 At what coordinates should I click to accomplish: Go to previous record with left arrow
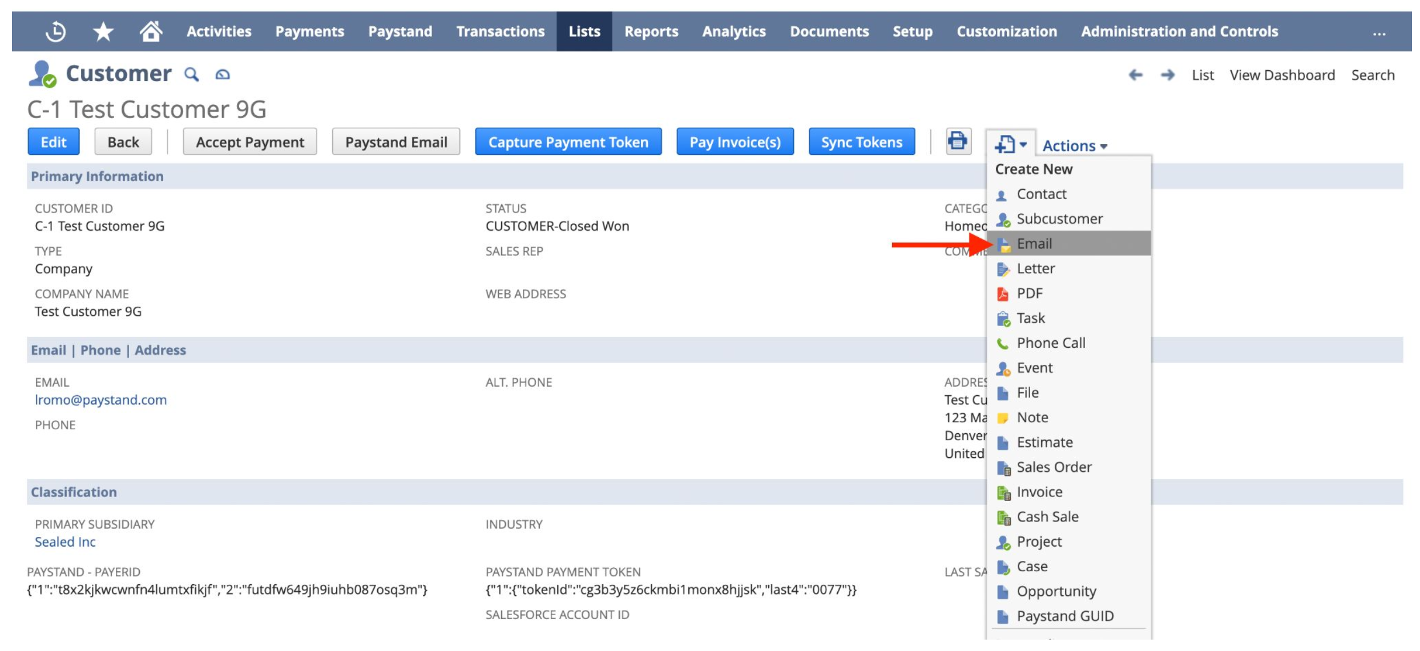tap(1136, 75)
